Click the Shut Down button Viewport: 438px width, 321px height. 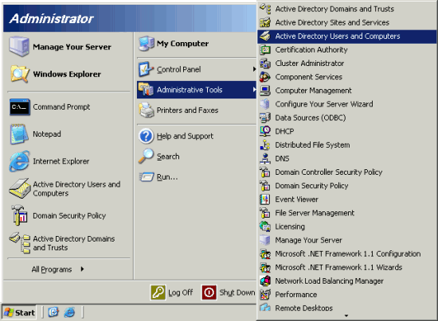pyautogui.click(x=229, y=292)
